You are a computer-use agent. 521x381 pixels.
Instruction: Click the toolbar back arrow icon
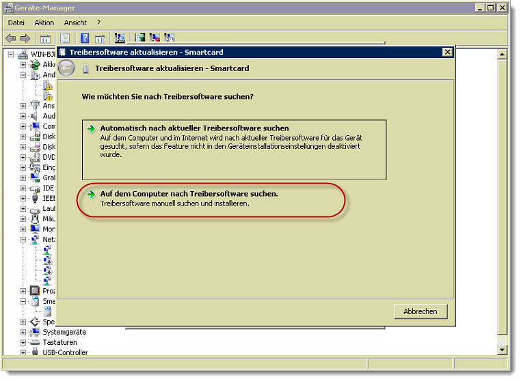tap(11, 38)
